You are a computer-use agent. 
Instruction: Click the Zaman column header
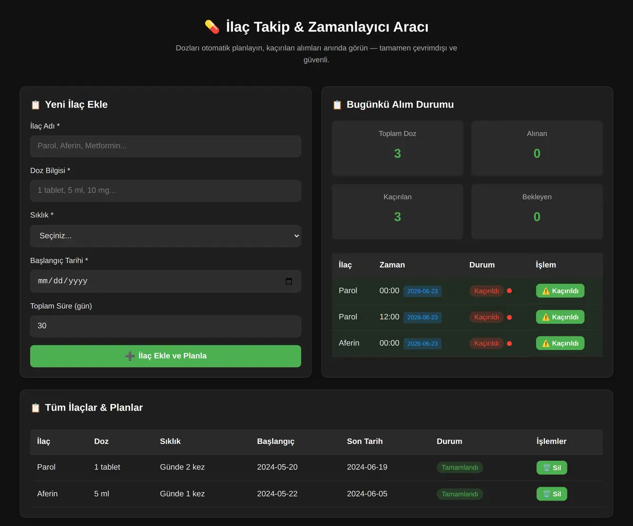click(x=392, y=265)
